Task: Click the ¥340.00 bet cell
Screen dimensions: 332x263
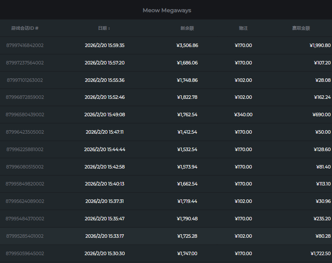Action: coord(243,115)
